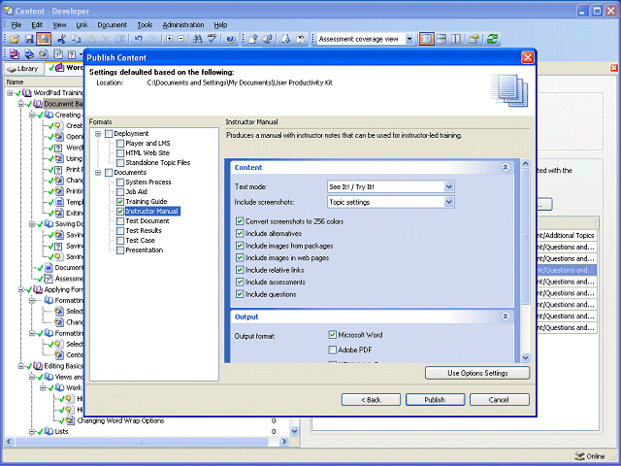Uncheck Convert screenshots to 256 colors
Image resolution: width=621 pixels, height=466 pixels.
(240, 221)
